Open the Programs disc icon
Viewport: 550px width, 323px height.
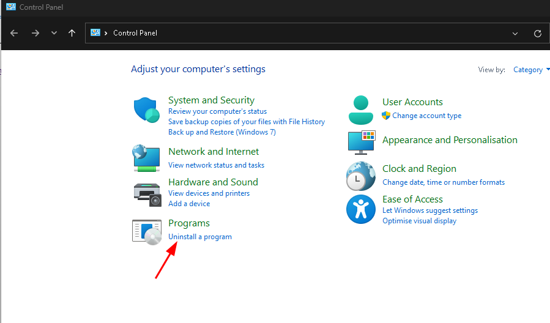(147, 232)
